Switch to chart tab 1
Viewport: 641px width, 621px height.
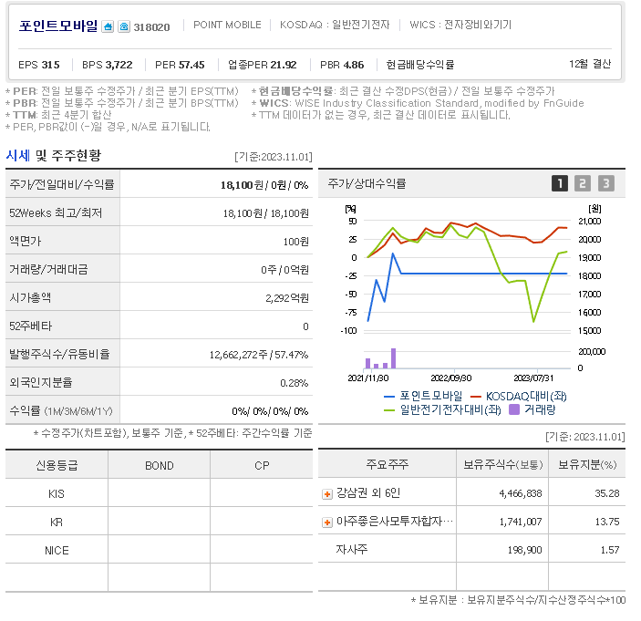560,183
